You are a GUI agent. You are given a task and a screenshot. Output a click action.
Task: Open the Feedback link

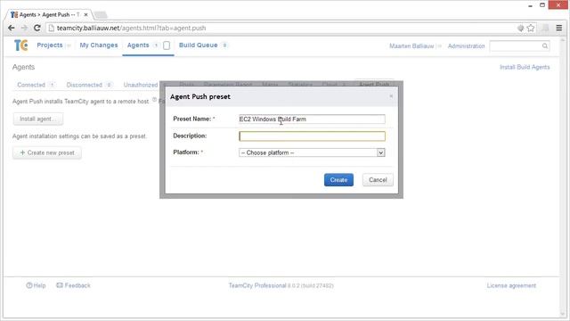point(73,285)
